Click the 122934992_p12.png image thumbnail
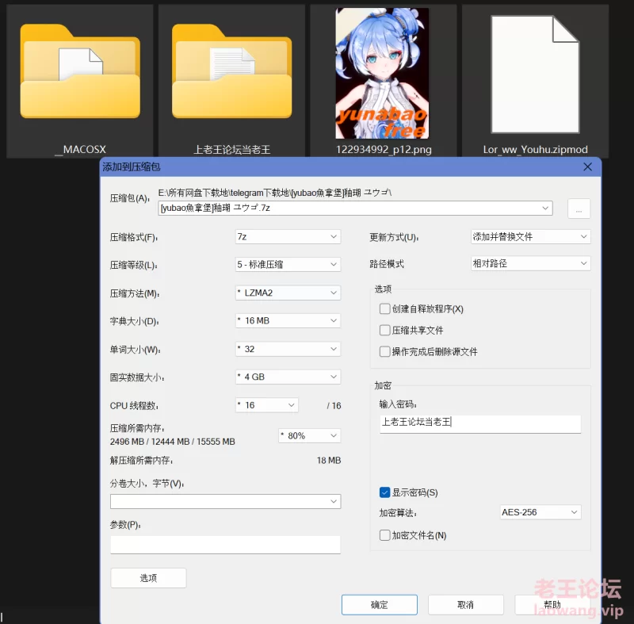 pyautogui.click(x=383, y=74)
